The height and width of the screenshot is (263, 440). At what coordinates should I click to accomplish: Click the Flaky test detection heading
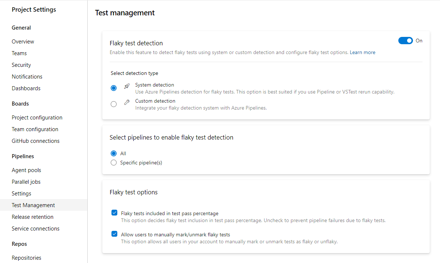136,43
